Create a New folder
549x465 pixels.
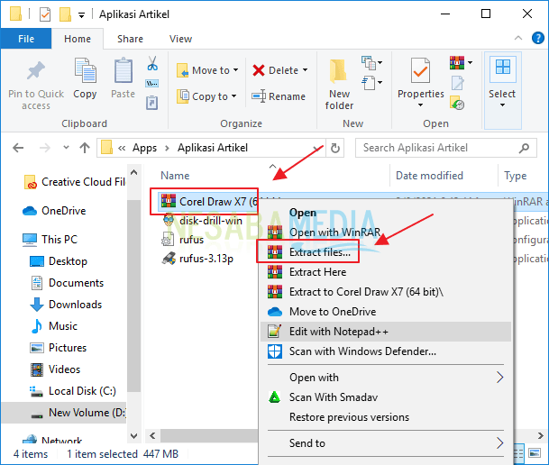(x=339, y=85)
